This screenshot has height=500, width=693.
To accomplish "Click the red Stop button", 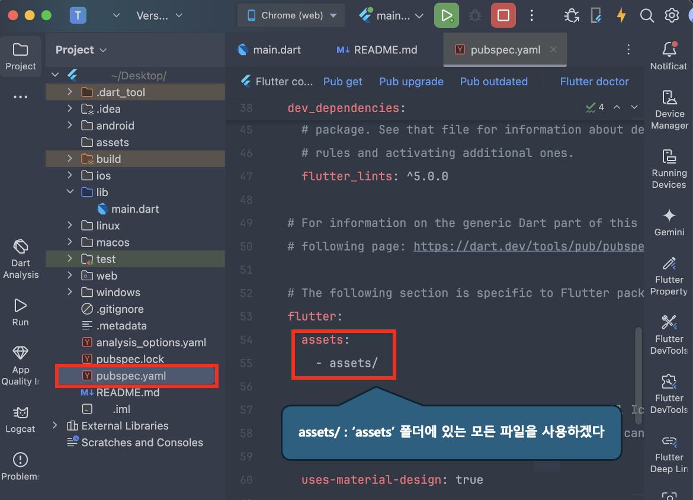I will (503, 15).
